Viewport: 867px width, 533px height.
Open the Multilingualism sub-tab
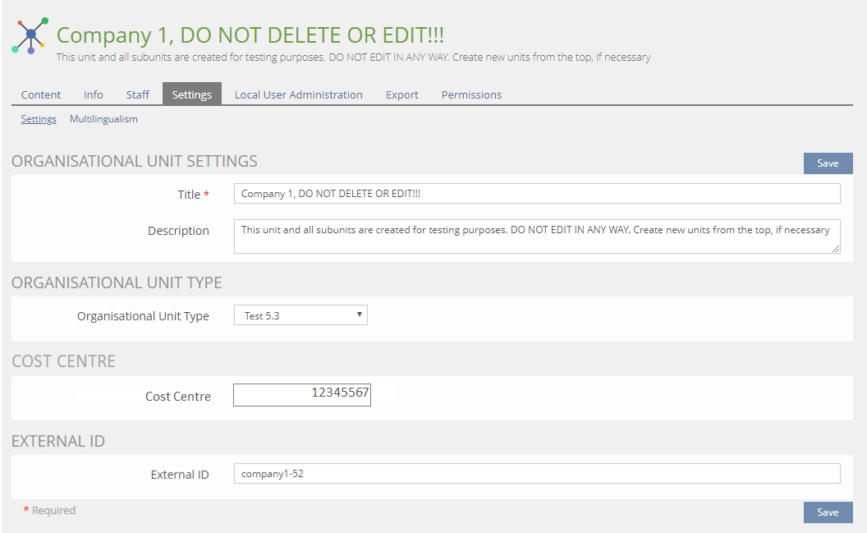(x=103, y=119)
